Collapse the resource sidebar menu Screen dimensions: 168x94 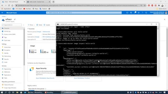24,25
